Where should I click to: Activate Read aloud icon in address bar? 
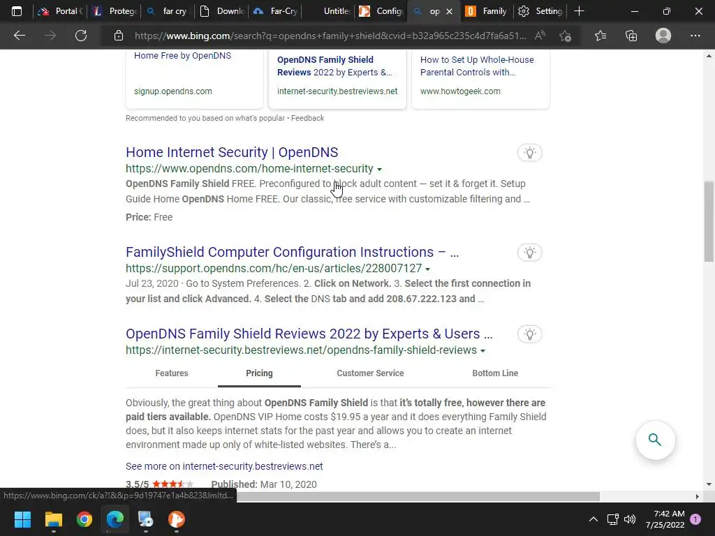pos(540,36)
